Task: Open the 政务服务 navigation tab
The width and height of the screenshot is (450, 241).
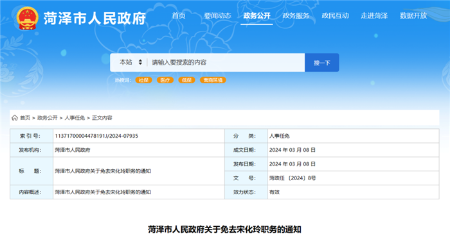Action: tap(296, 16)
